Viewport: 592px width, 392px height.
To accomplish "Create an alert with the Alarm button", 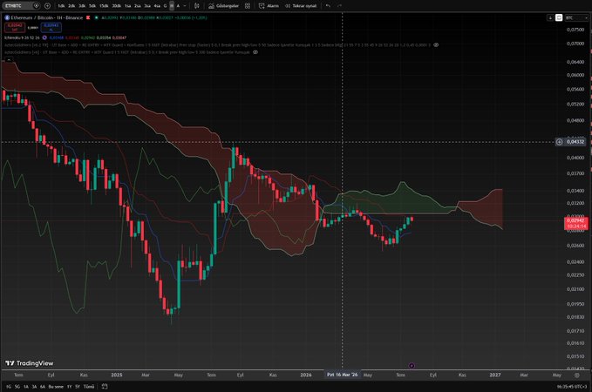I will point(269,6).
